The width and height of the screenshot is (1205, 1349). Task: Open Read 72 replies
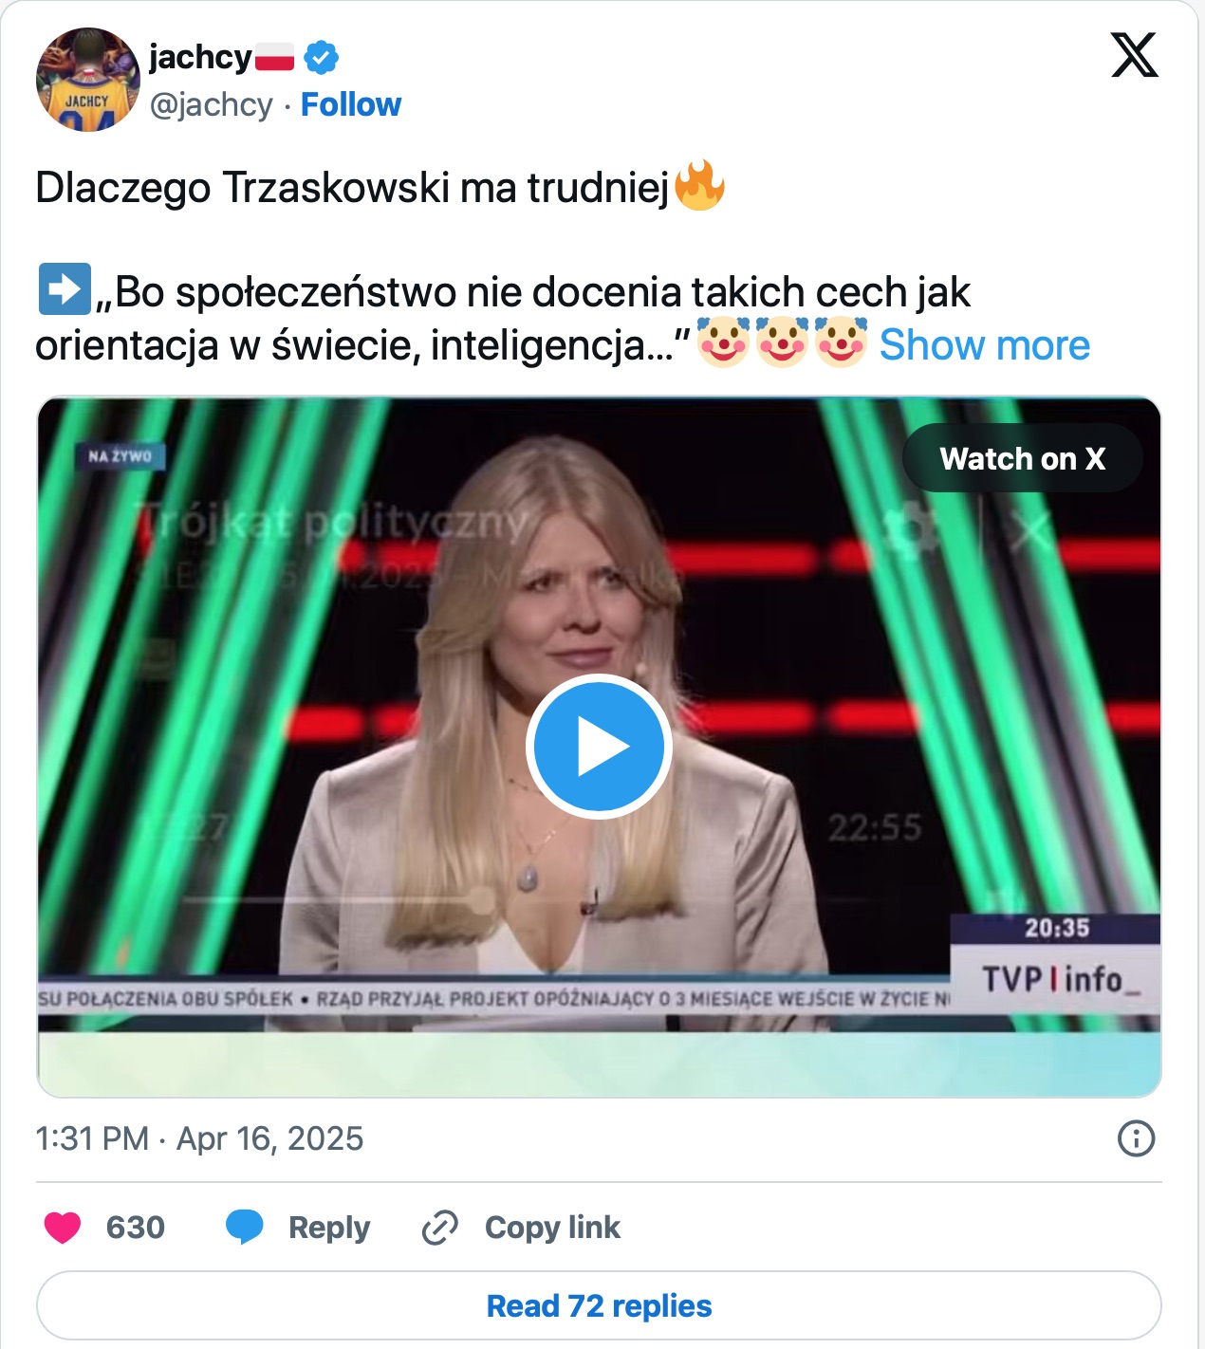(599, 1305)
